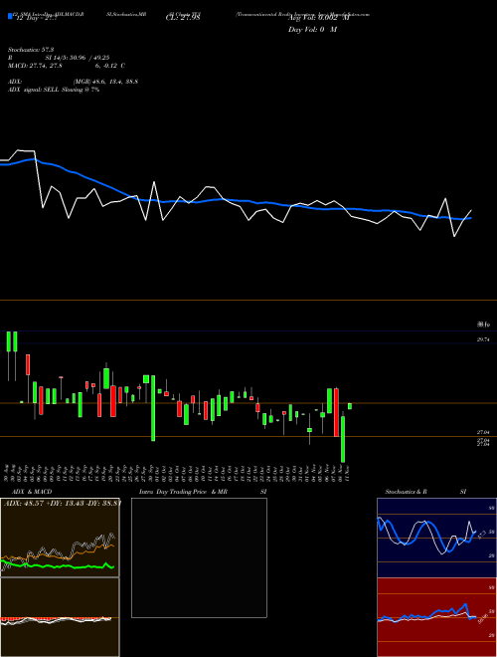Click the Stochastics: 57.3 reading
Viewport: 497px width, 657px height.
point(31,50)
